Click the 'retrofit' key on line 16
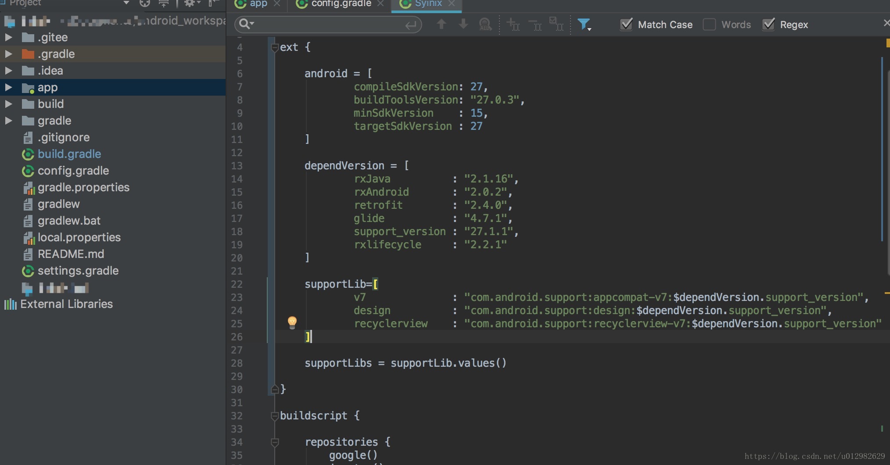890x465 pixels. [378, 205]
